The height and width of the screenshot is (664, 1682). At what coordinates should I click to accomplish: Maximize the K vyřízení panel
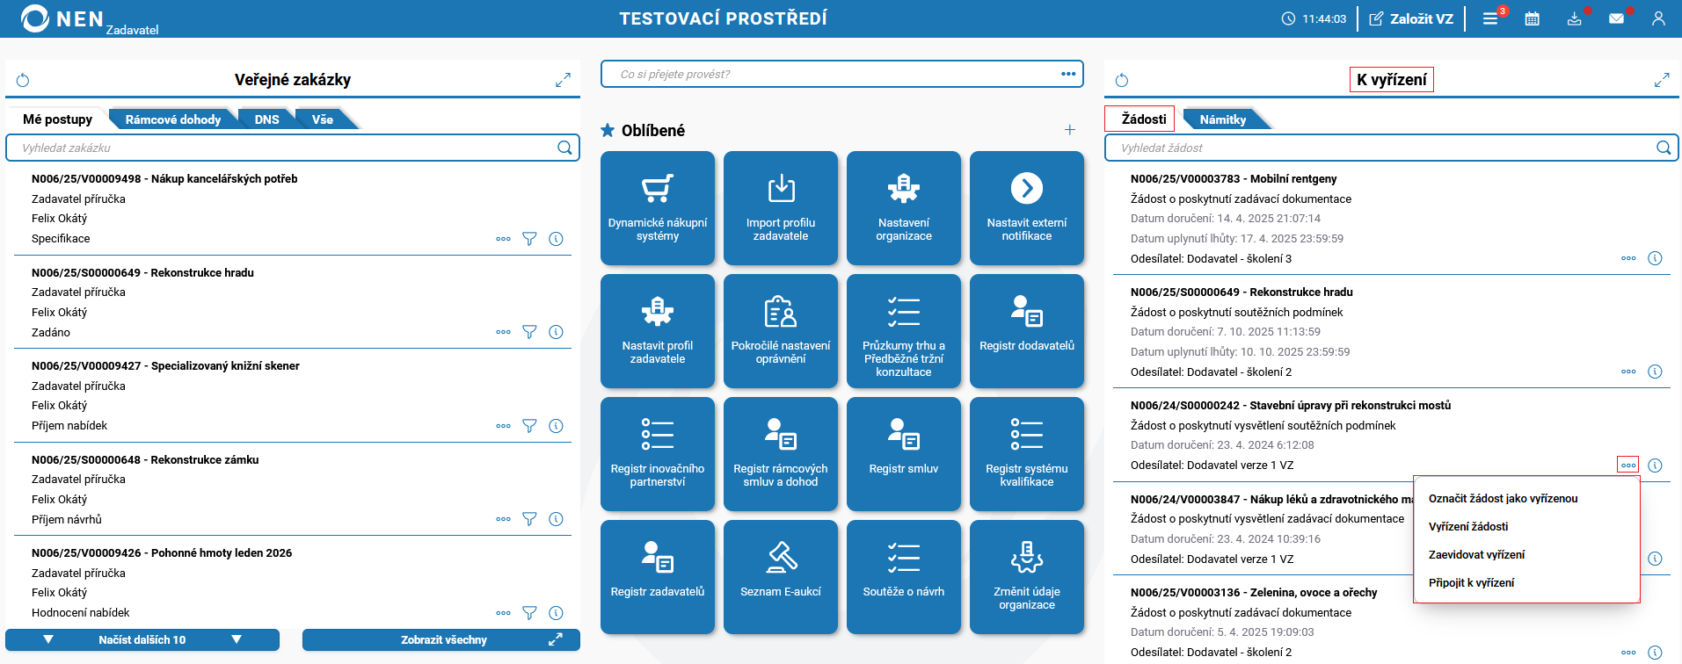(1662, 81)
